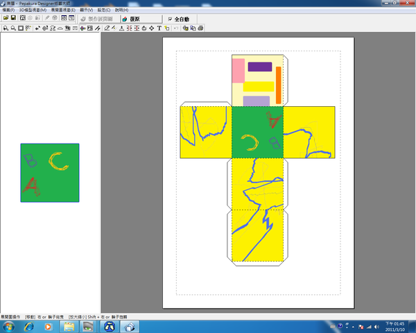Click the rotate part tool icon
The height and width of the screenshot is (333, 416).
pyautogui.click(x=45, y=28)
